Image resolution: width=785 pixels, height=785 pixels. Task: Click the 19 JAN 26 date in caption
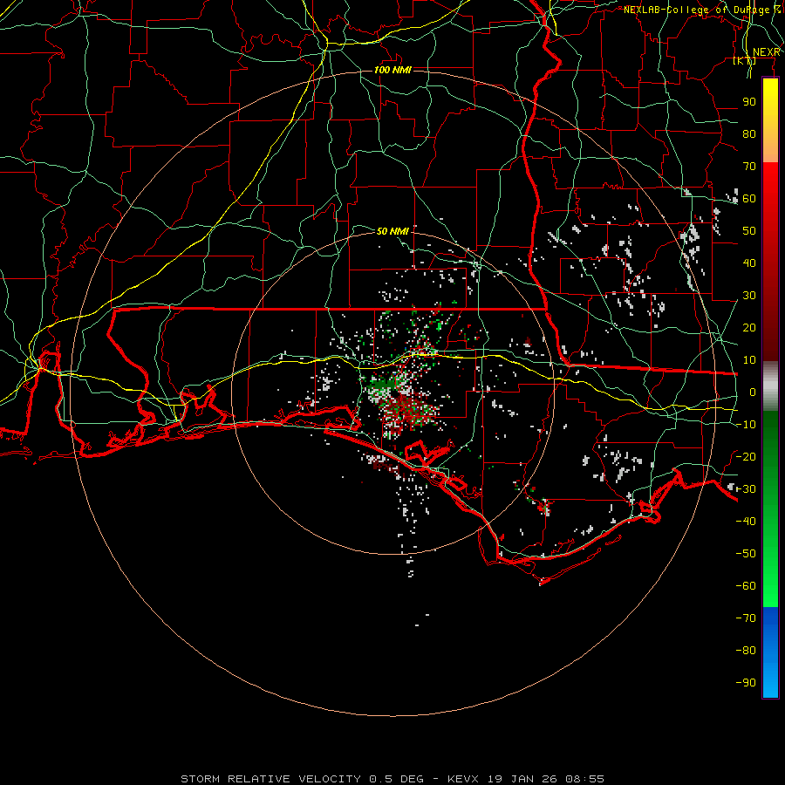(522, 779)
